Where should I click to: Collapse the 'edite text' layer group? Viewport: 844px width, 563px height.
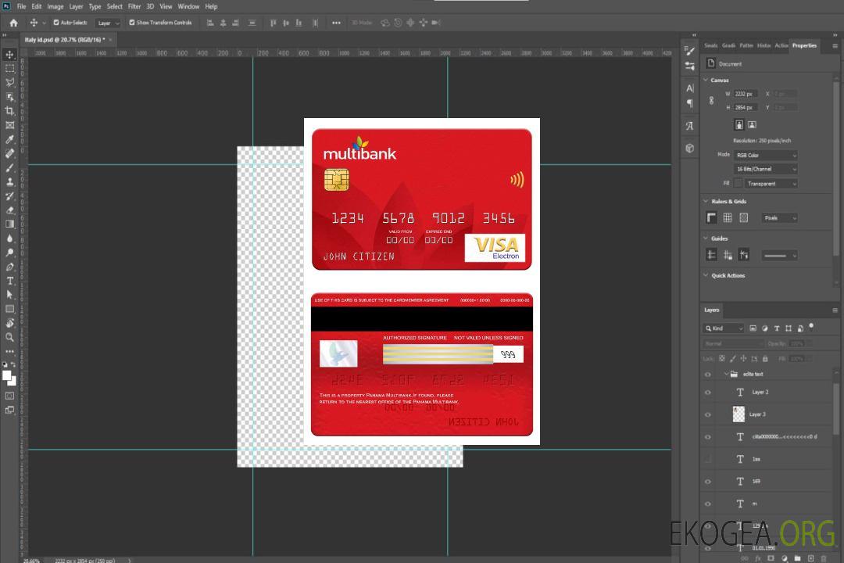click(726, 374)
